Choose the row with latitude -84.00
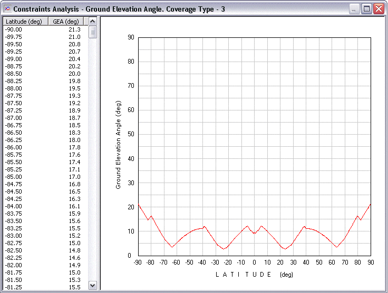The image size is (388, 293). click(42, 206)
